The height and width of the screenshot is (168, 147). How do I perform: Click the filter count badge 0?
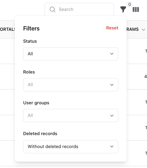pyautogui.click(x=129, y=5)
